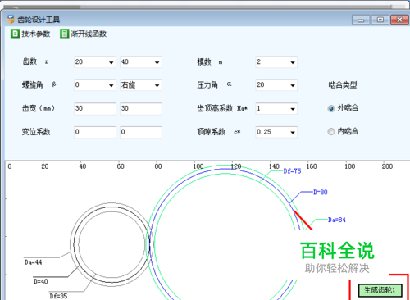Viewport: 410px width, 300px height.
Task: Click the Df=35 label on drawing
Action: pos(58,296)
